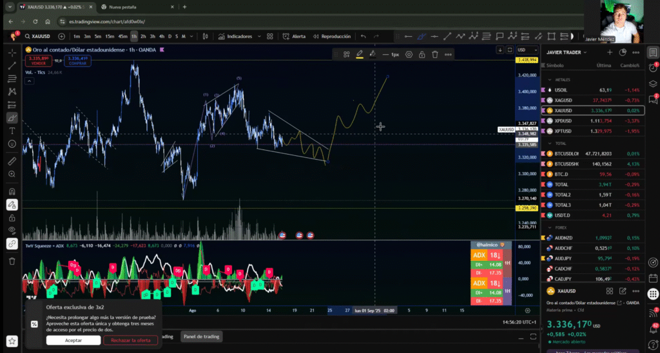Image resolution: width=660 pixels, height=353 pixels.
Task: Select daily D timeframe
Action: coord(170,37)
